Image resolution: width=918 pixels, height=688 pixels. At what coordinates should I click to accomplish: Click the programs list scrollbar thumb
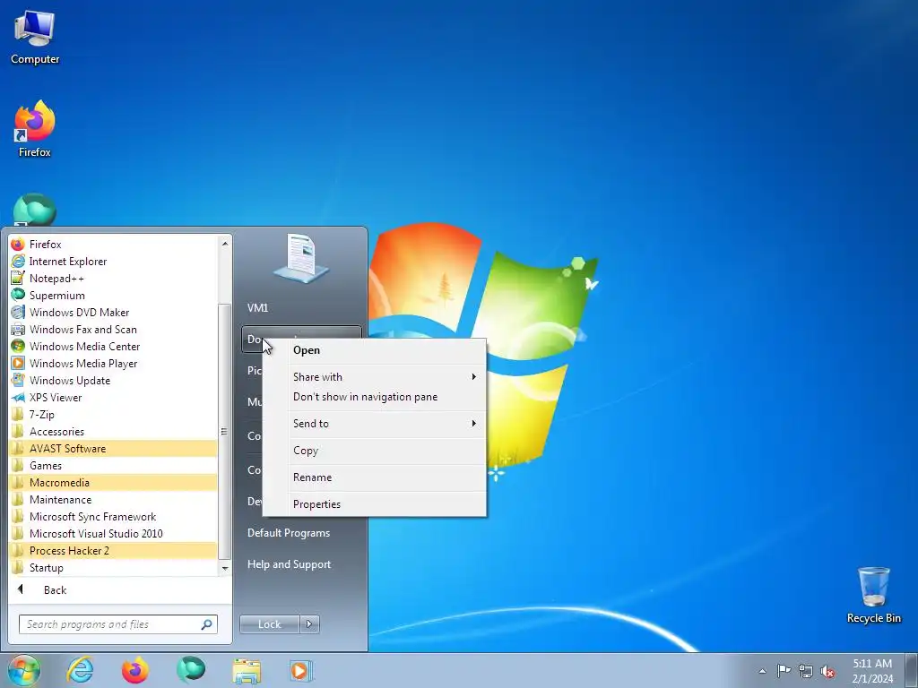(224, 431)
